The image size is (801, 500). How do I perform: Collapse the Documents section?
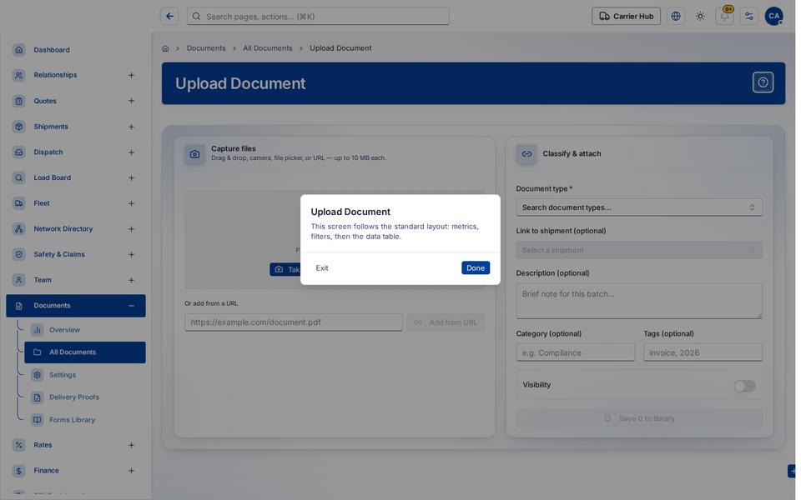point(131,306)
